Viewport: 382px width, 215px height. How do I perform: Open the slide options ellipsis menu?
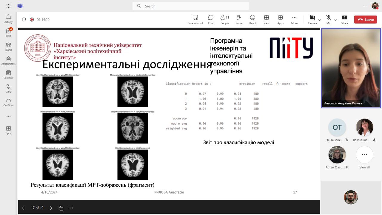[x=71, y=208]
